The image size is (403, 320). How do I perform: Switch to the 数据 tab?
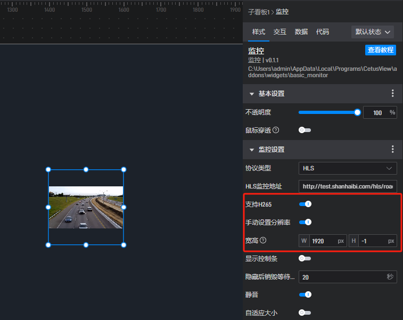pyautogui.click(x=301, y=32)
